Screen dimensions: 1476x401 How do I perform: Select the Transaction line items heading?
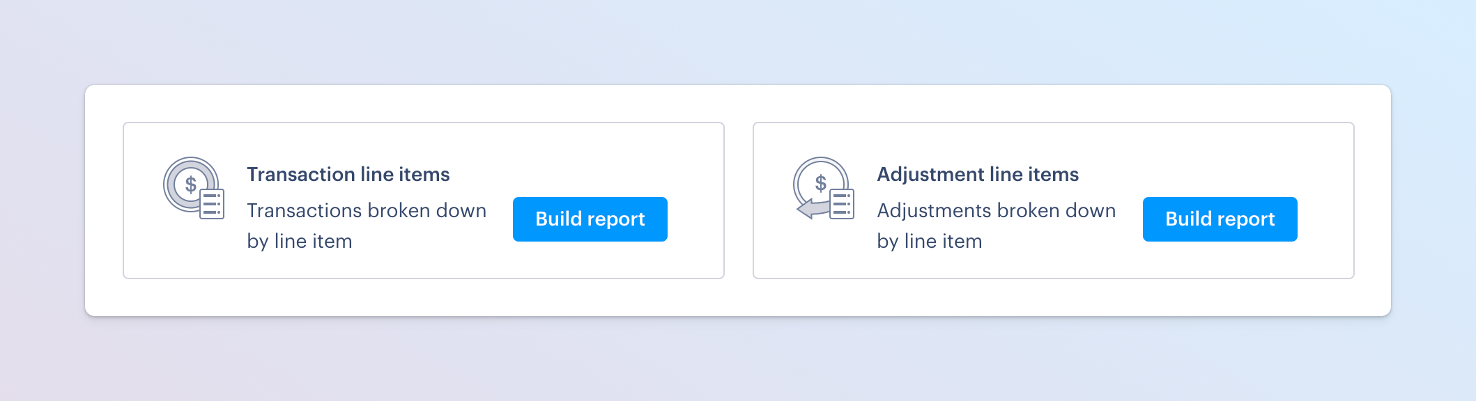[348, 174]
